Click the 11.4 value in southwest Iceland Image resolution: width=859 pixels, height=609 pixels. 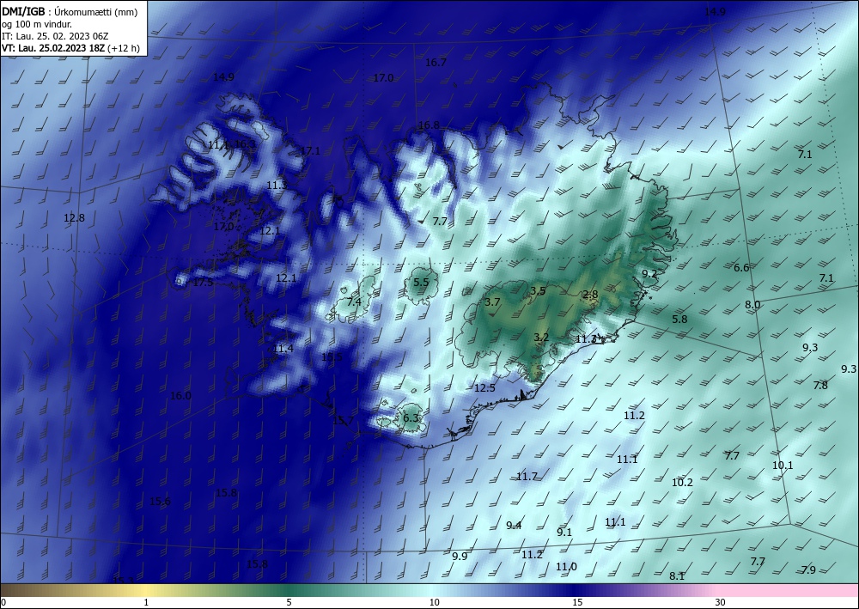[x=283, y=349]
